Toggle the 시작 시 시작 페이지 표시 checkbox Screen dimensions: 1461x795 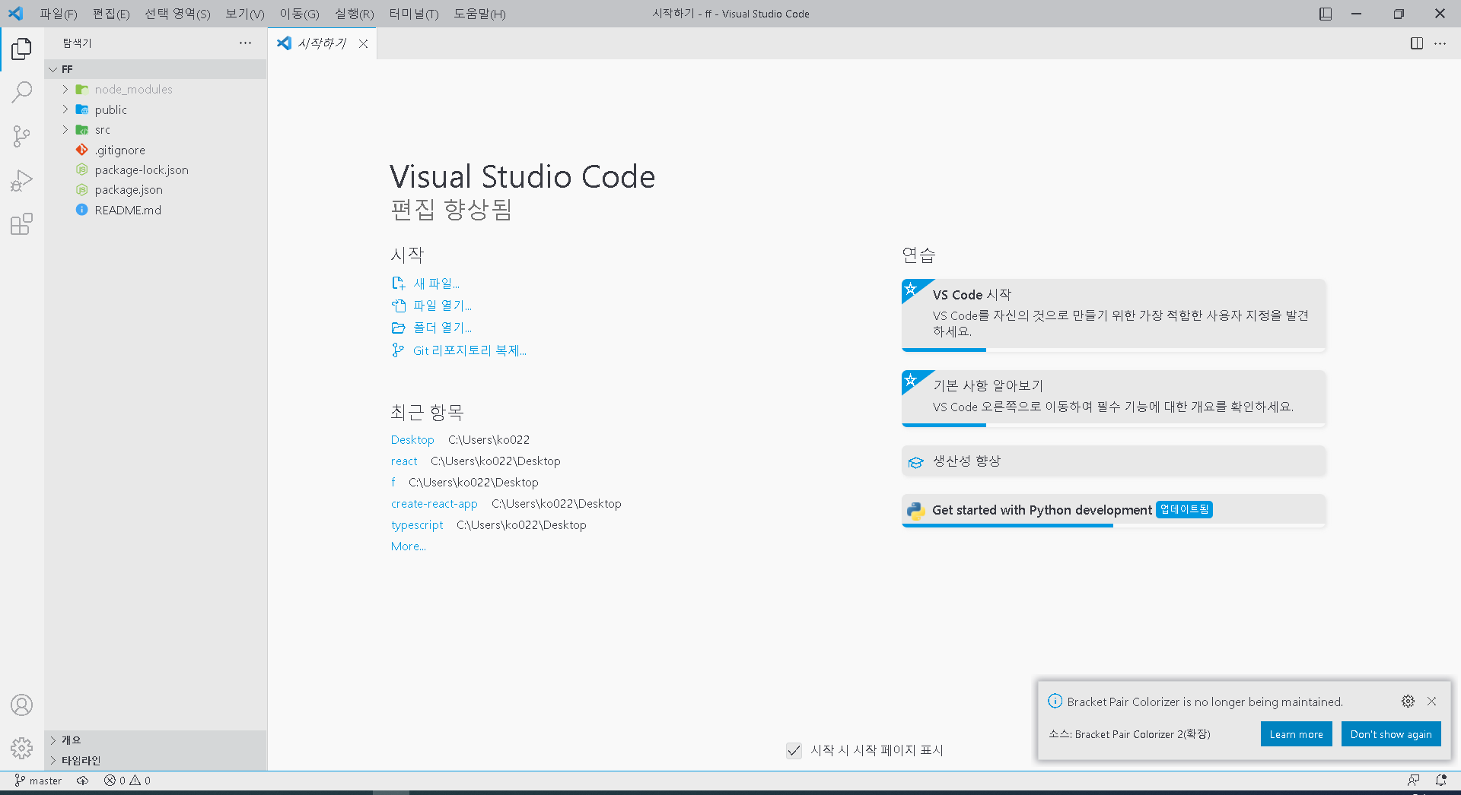pyautogui.click(x=794, y=751)
